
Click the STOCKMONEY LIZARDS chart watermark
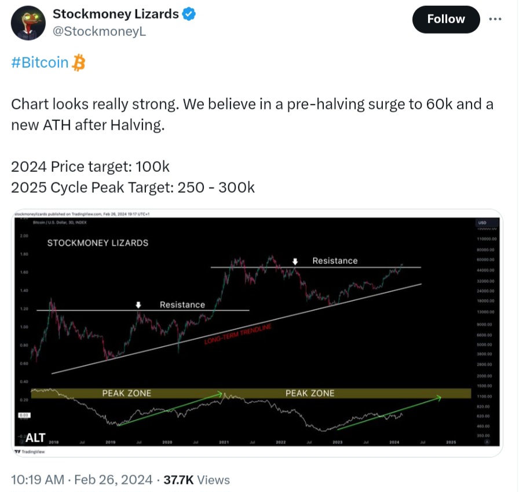(x=97, y=243)
